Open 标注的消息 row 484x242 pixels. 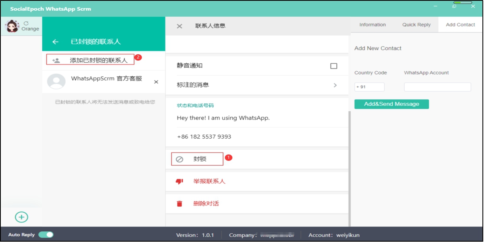257,85
